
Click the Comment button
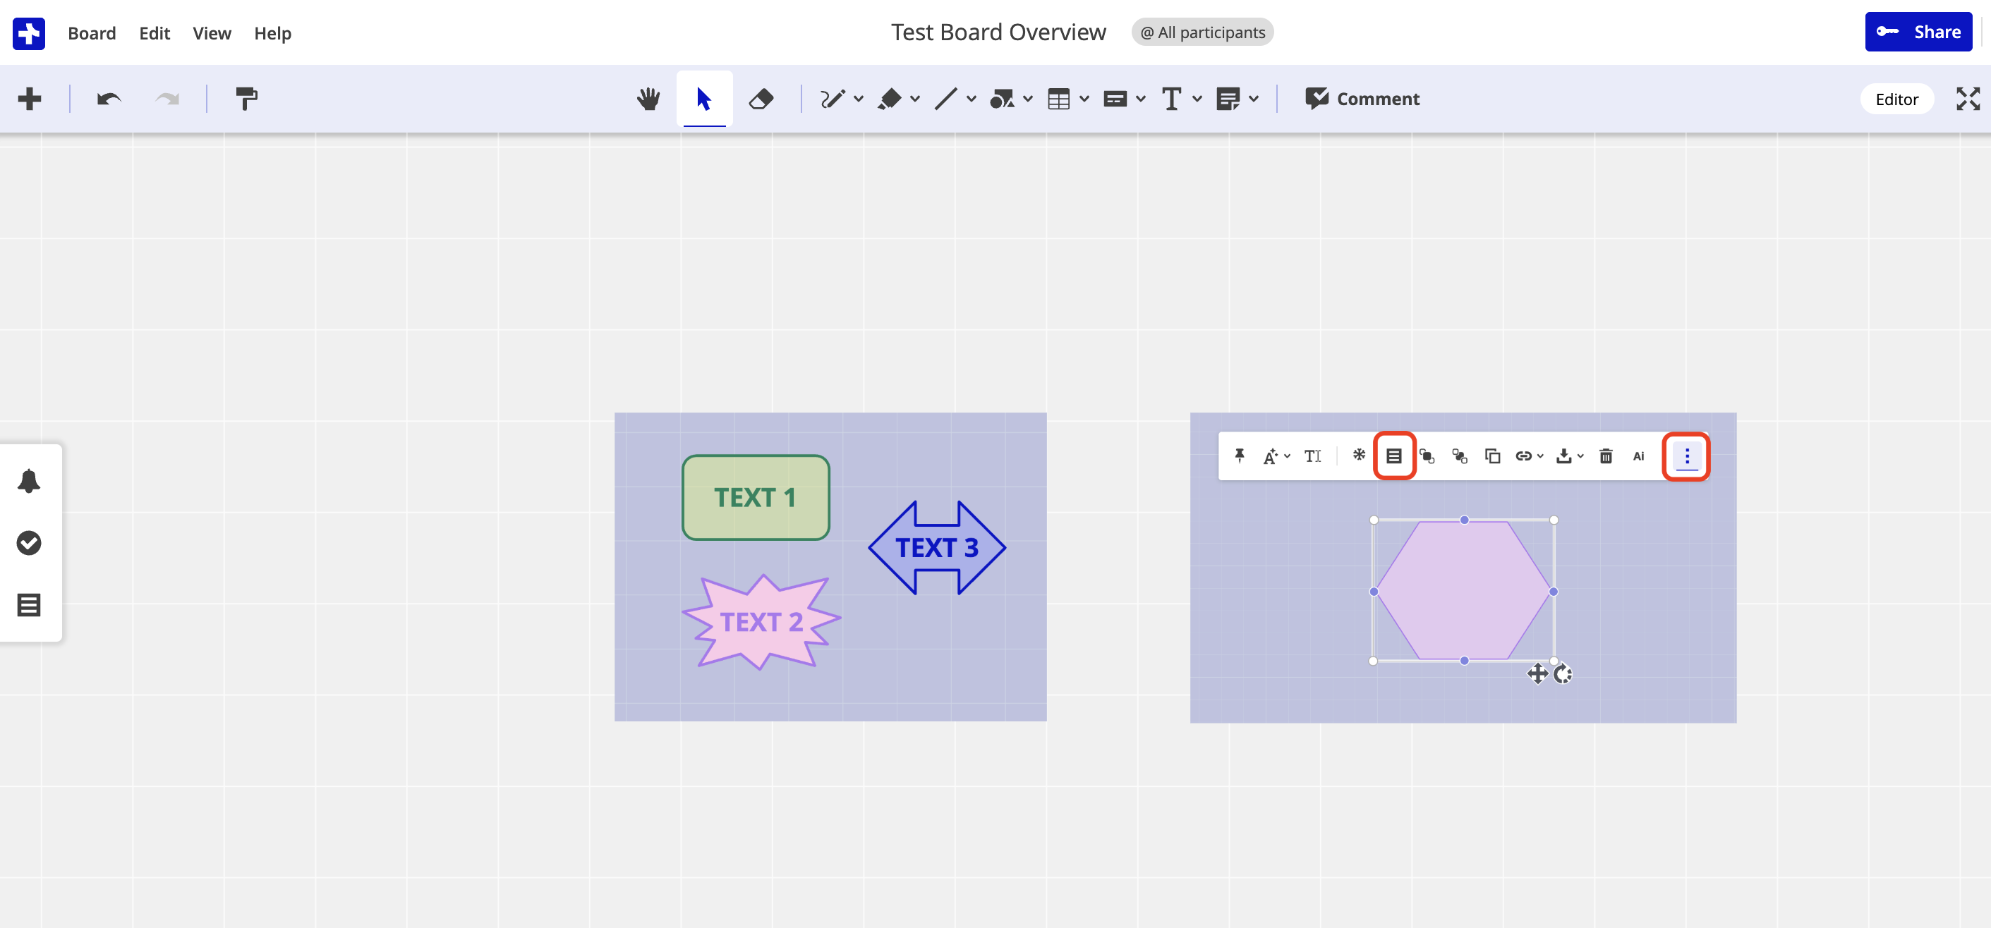[x=1362, y=99]
